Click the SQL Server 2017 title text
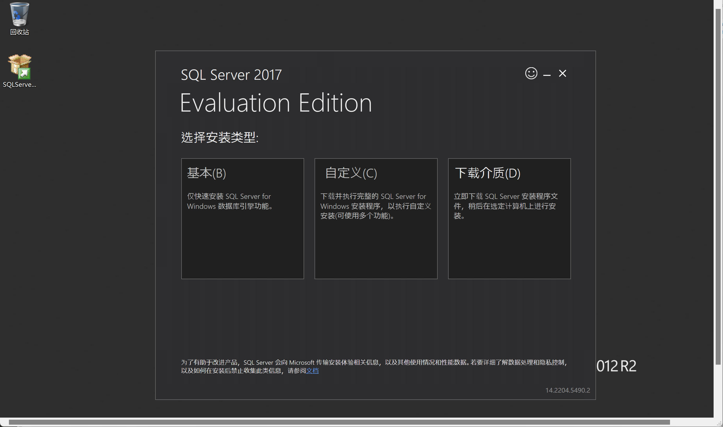723x427 pixels. tap(231, 75)
